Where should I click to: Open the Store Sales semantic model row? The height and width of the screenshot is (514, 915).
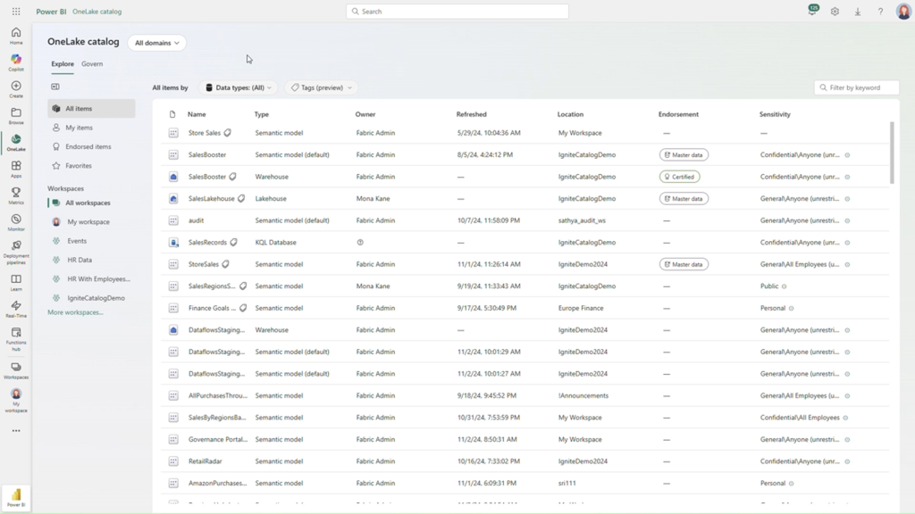click(525, 133)
